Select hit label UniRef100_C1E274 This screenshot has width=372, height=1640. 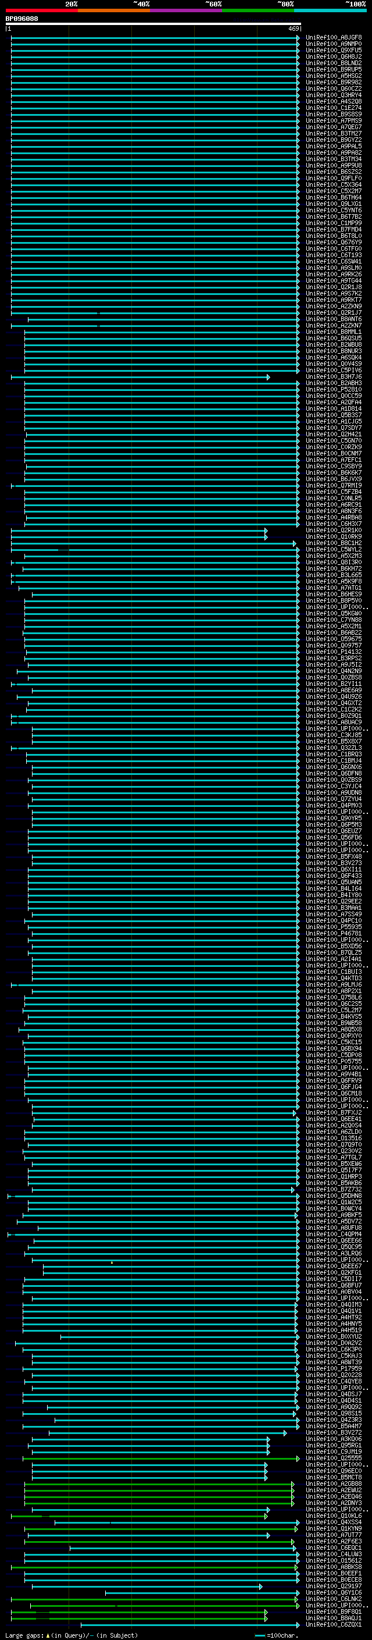coord(334,108)
